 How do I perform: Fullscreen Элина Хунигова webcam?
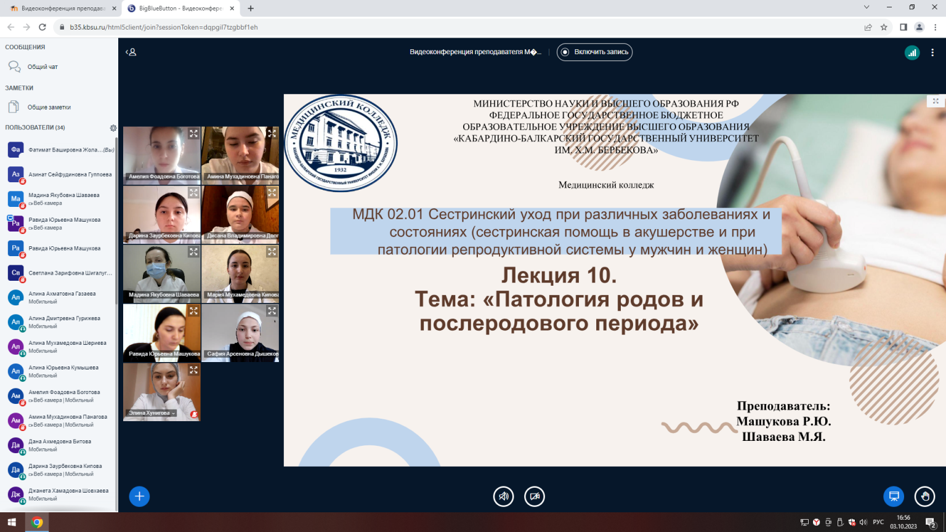tap(193, 370)
